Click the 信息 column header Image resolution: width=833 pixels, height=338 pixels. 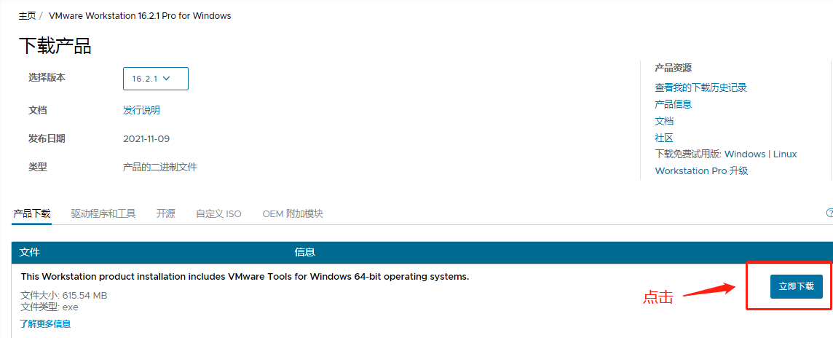pos(305,253)
